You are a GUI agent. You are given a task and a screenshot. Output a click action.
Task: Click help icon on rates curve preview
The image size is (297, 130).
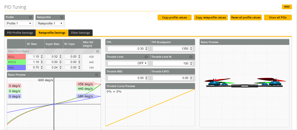click(x=97, y=75)
